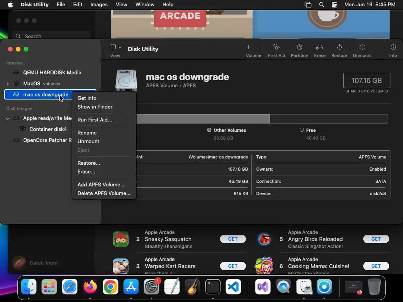Collapse the Apple read/write Media disk image
Image resolution: width=403 pixels, height=302 pixels.
(7, 118)
